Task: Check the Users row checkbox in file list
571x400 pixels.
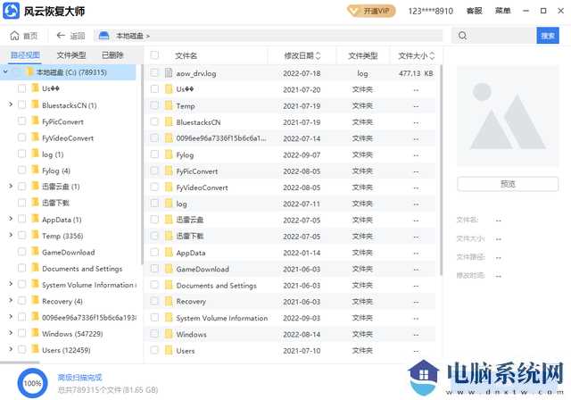Action: (154, 350)
